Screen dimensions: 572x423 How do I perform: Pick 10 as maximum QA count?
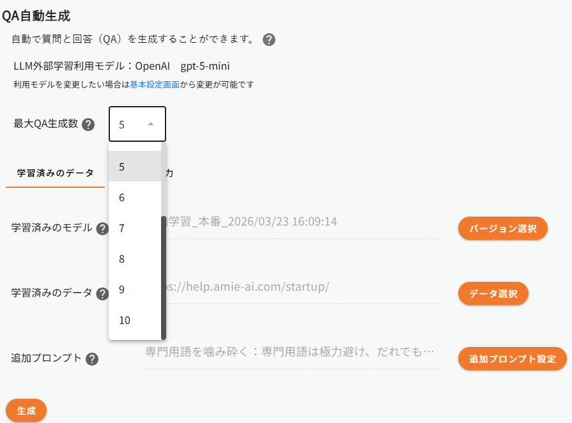pos(134,320)
